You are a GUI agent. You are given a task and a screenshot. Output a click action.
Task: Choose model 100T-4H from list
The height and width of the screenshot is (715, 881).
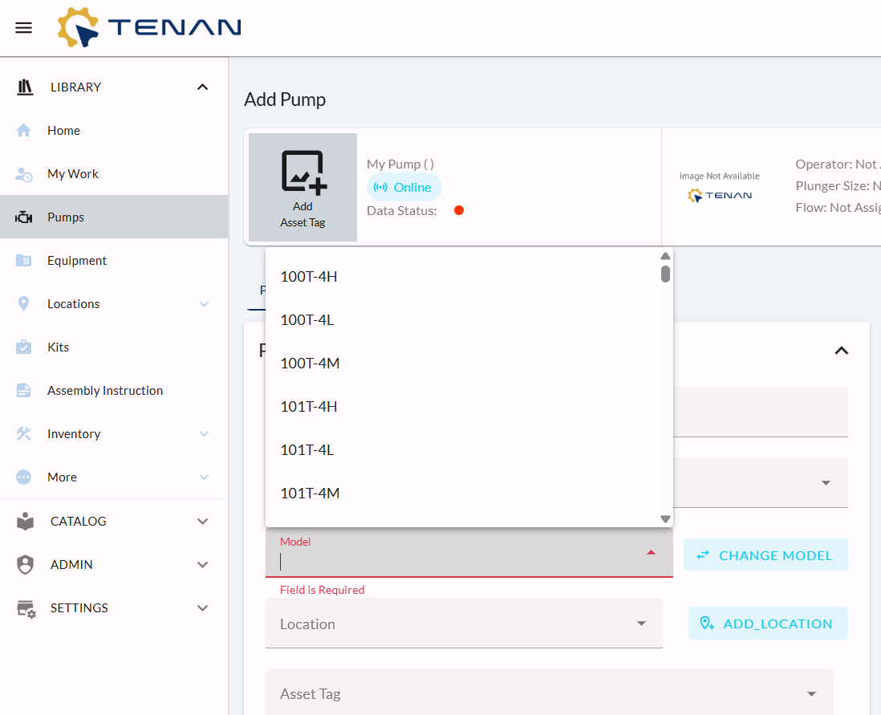point(309,277)
